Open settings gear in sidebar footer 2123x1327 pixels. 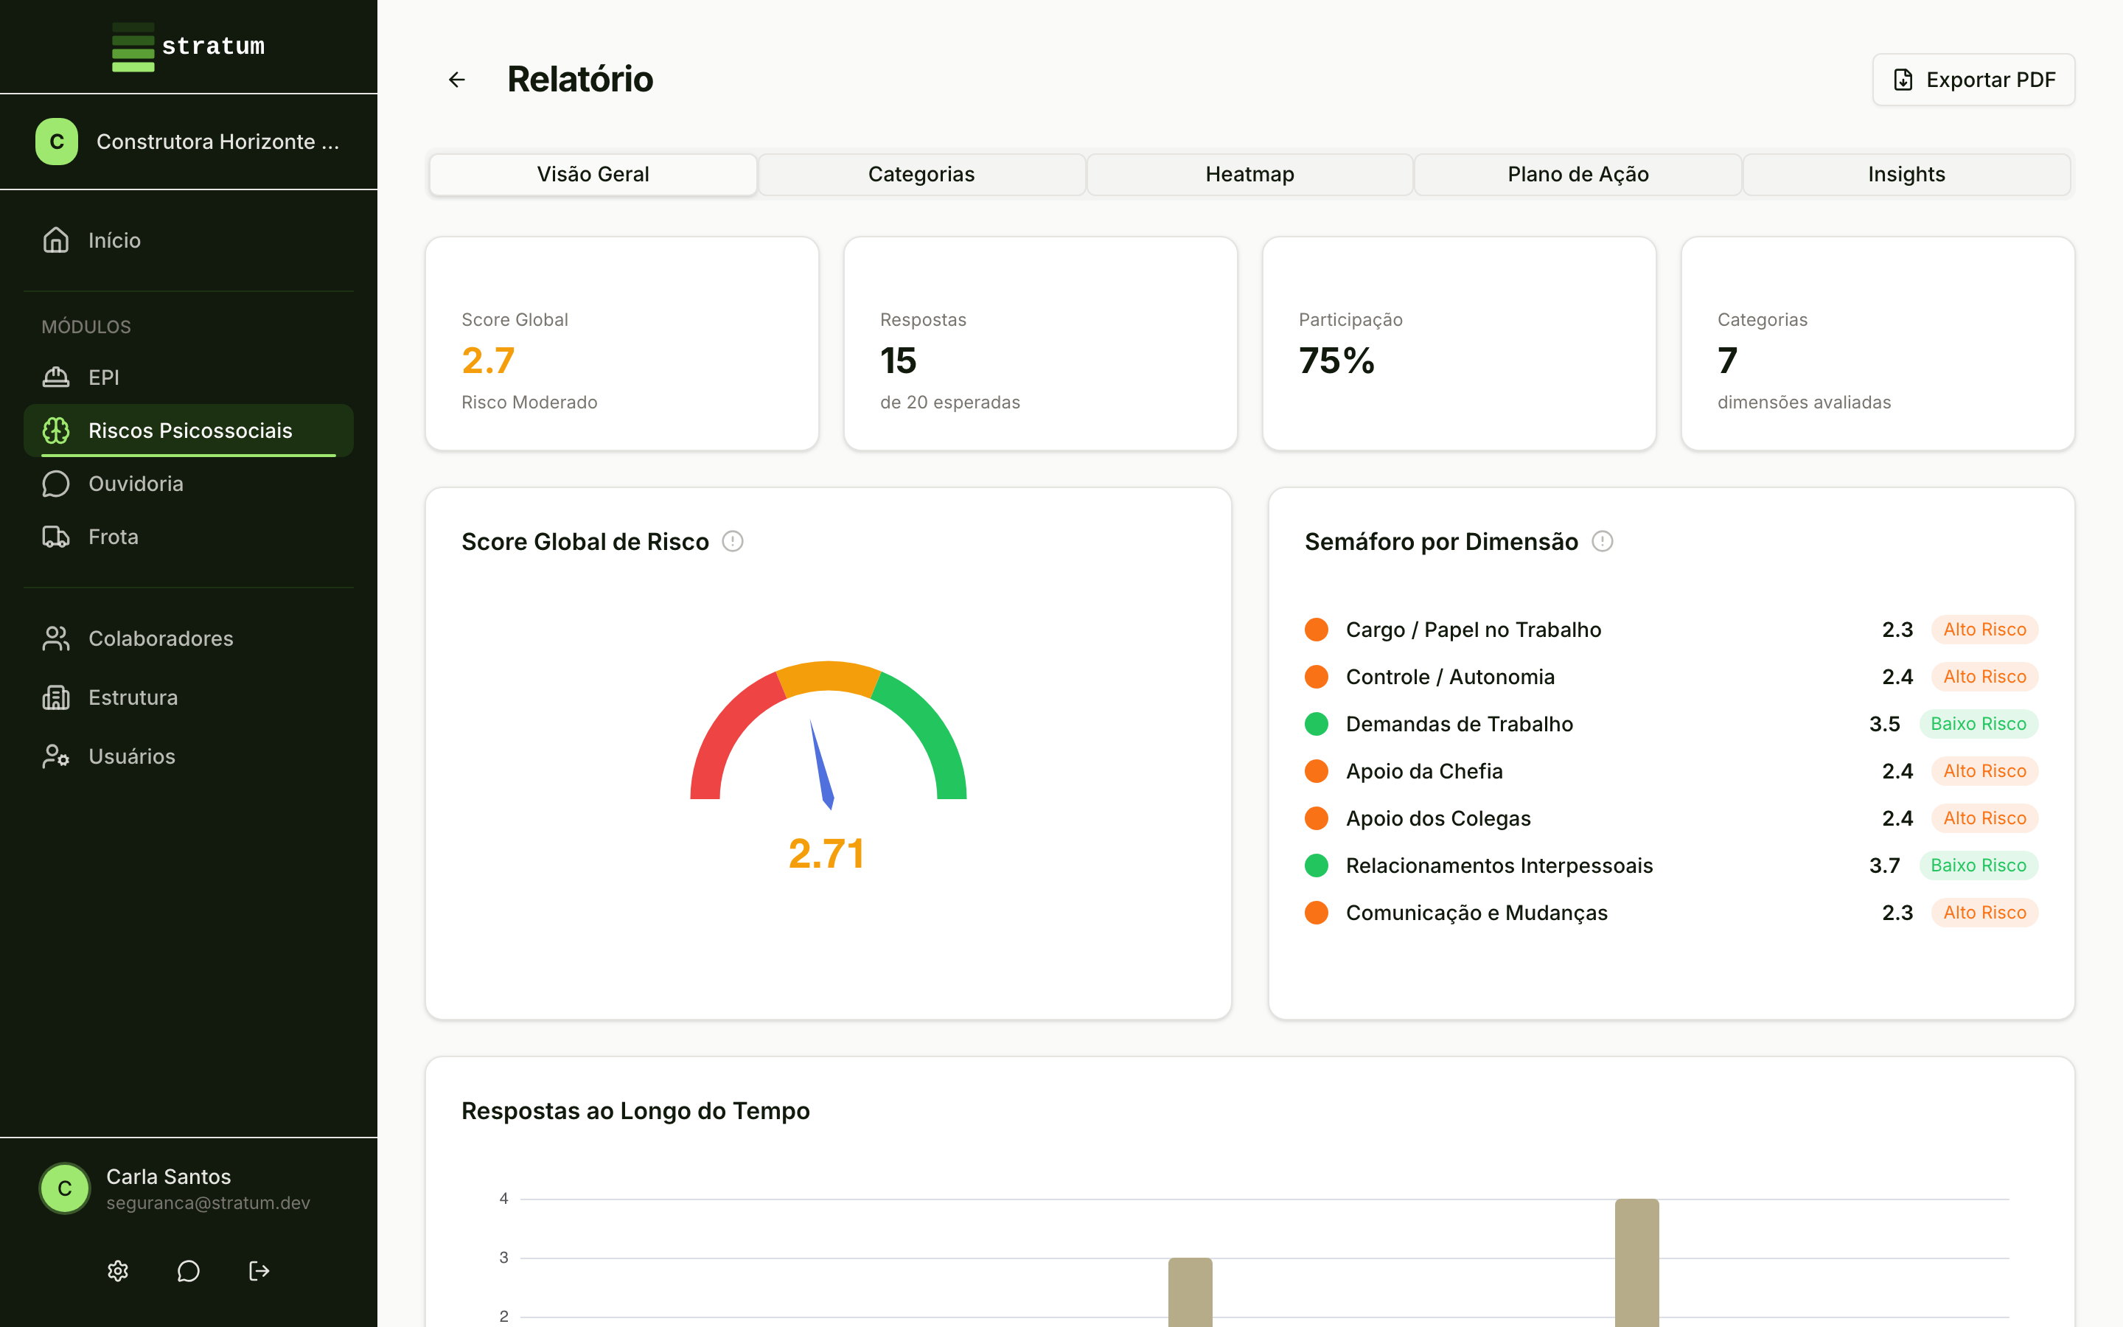(117, 1271)
